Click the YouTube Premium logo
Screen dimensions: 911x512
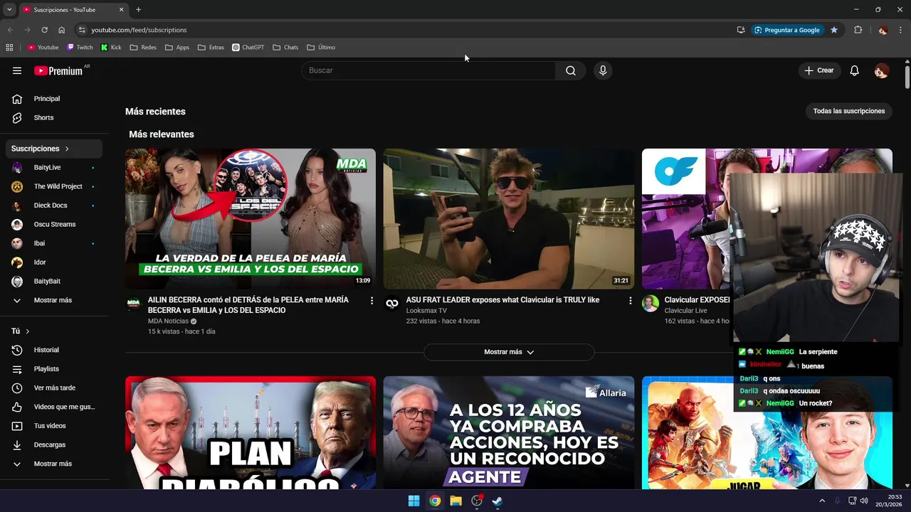[x=58, y=70]
